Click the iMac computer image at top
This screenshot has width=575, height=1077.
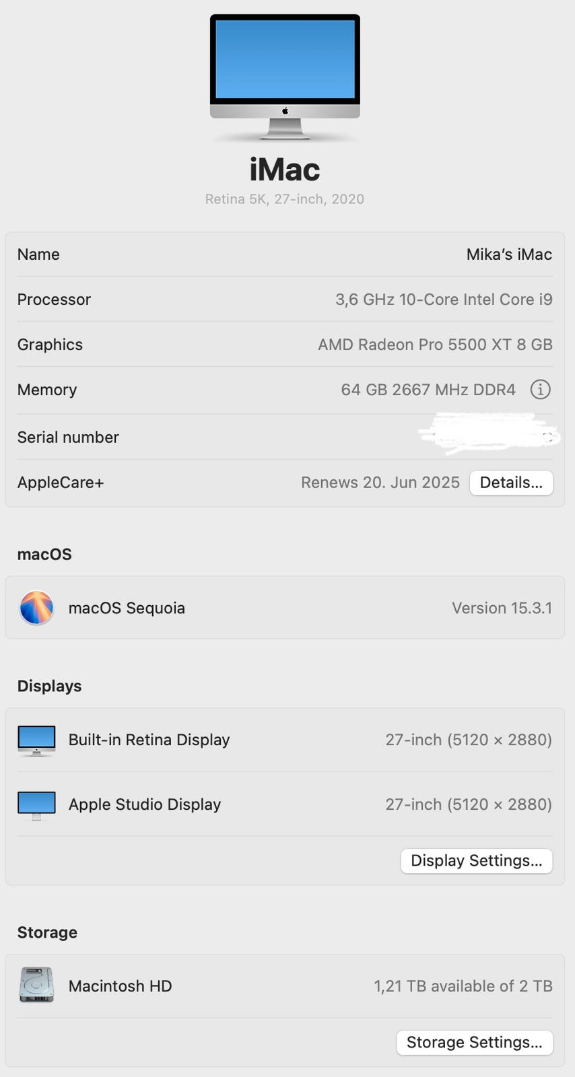click(285, 75)
